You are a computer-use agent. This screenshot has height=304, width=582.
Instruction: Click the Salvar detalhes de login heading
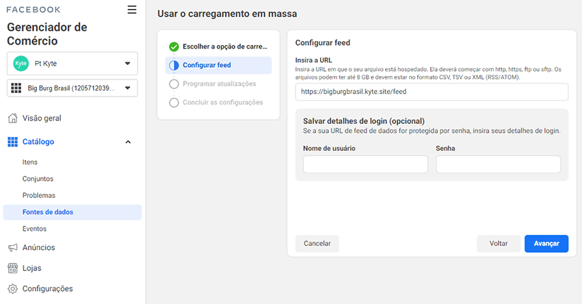(364, 121)
